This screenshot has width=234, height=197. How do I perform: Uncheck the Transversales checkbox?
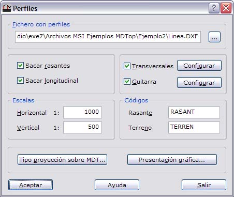pos(127,66)
